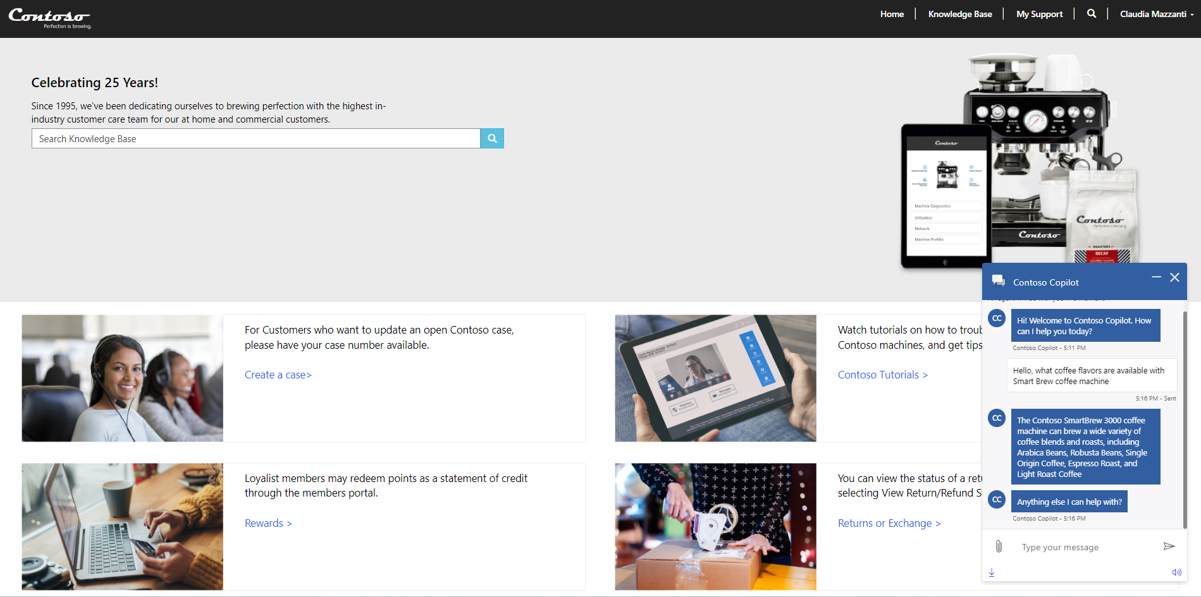
Task: Attach a file using the paperclip icon
Action: [x=999, y=546]
